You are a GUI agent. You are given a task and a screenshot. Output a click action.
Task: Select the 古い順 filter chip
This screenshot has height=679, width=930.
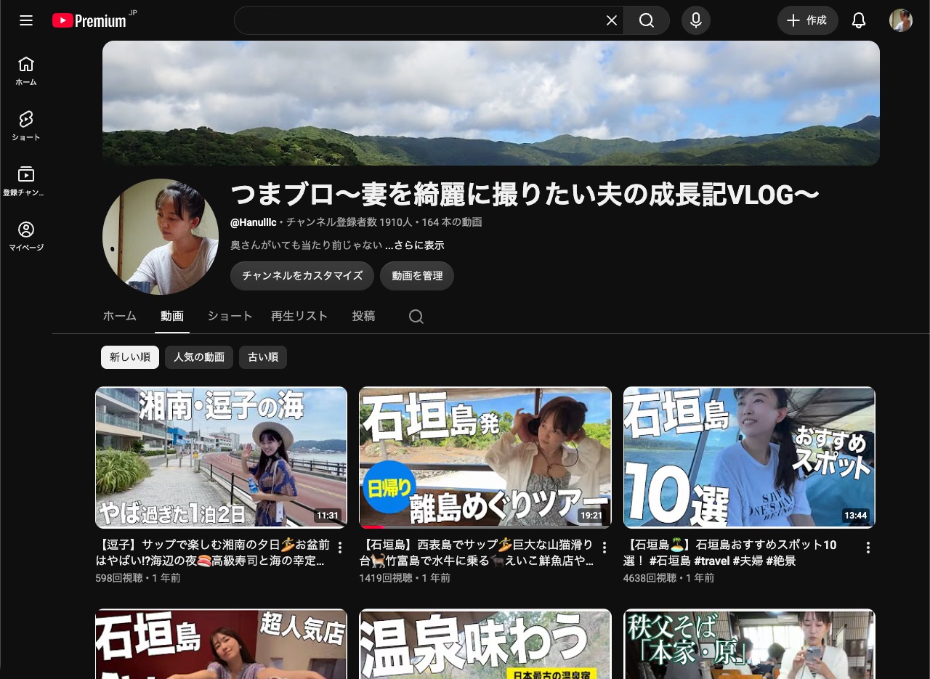click(x=263, y=357)
